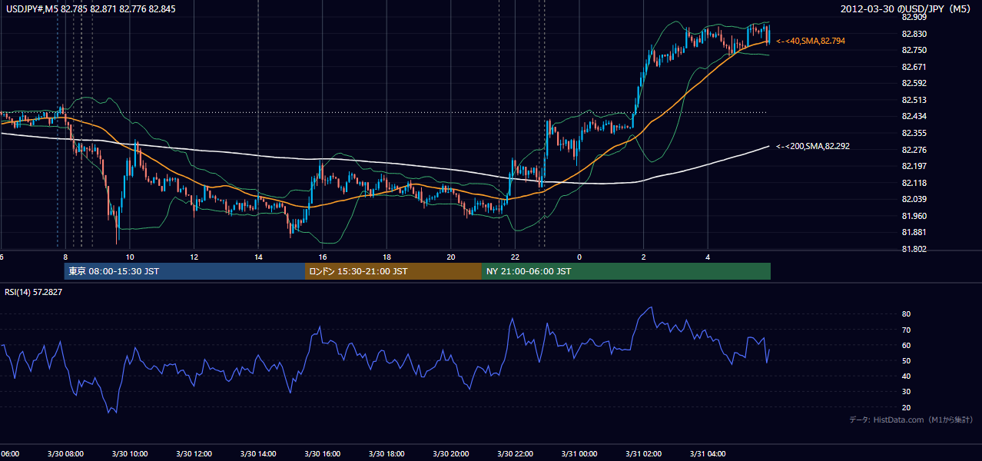Click price axis value 82.592
Screen dimensions: 982x461
(914, 83)
